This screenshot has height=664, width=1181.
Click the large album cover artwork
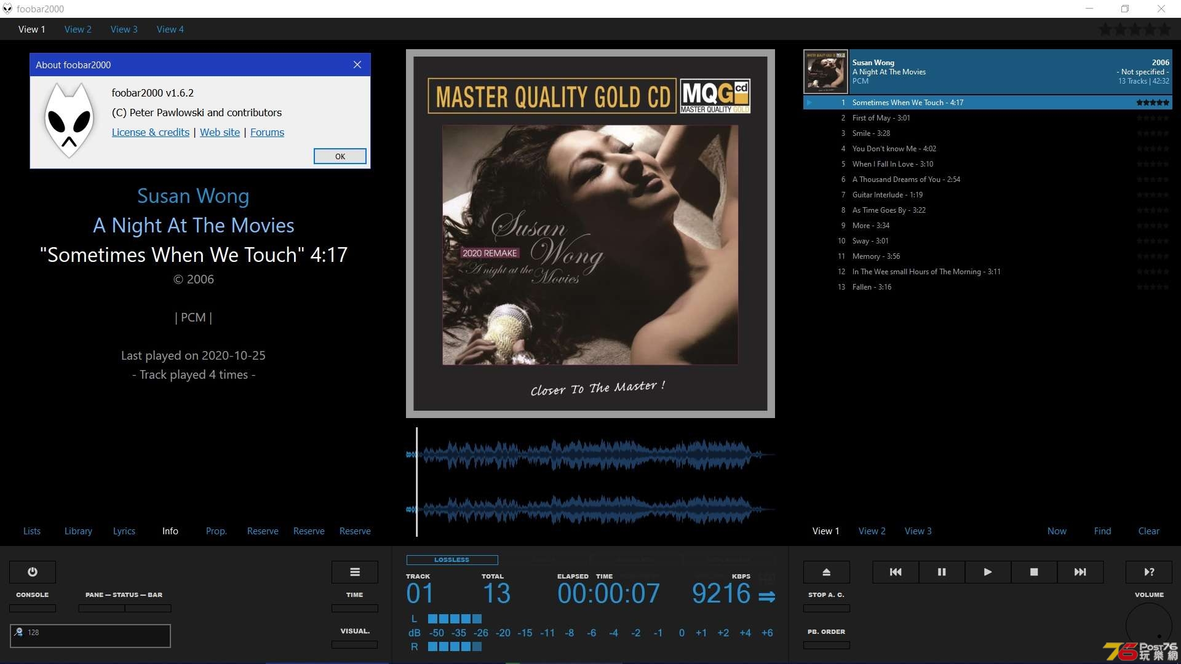(590, 234)
